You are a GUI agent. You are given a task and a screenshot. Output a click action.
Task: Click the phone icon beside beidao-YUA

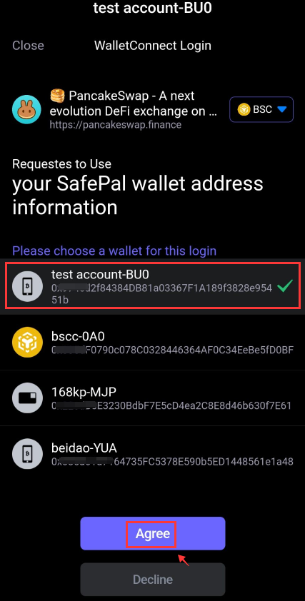click(x=26, y=453)
